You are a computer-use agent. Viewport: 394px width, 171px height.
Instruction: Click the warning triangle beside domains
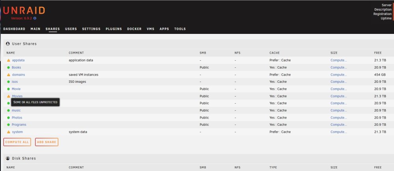[x=9, y=75]
